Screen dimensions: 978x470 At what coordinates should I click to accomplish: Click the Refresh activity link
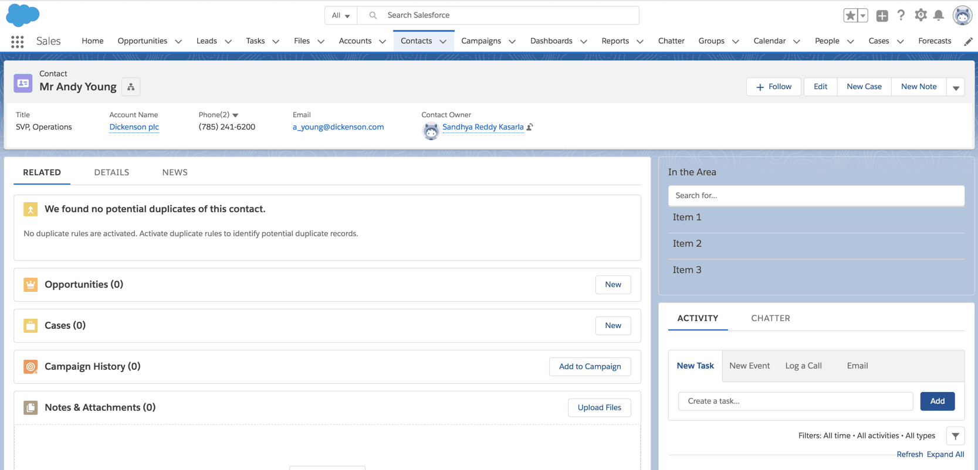pos(909,455)
